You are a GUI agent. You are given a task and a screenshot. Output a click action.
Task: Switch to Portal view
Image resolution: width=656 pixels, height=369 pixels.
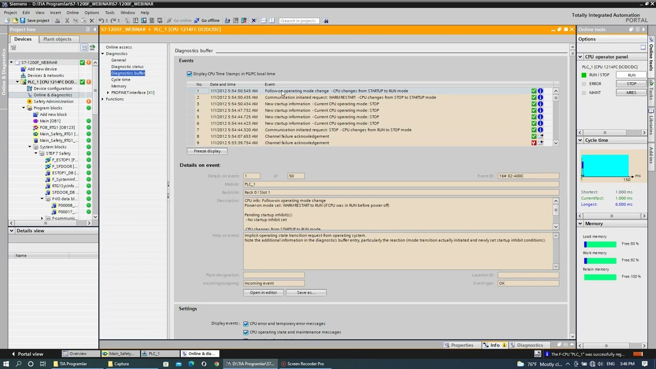pyautogui.click(x=27, y=354)
